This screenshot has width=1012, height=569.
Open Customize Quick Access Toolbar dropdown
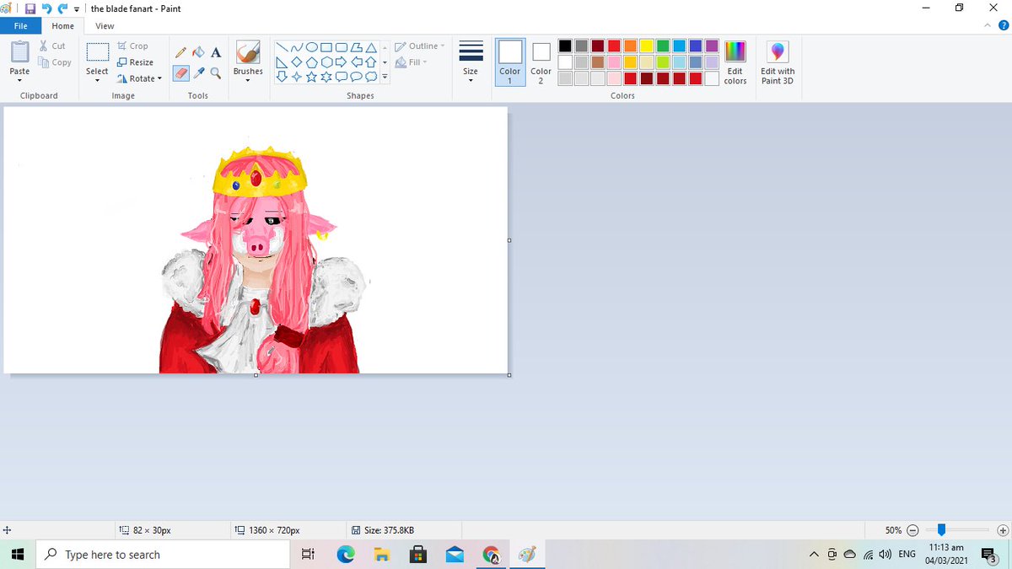(x=77, y=9)
